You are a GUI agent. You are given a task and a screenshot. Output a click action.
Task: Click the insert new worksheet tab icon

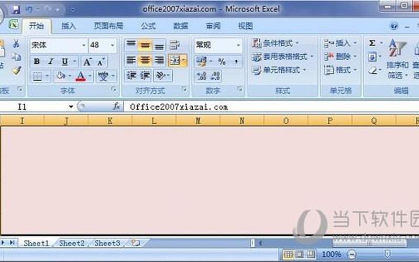136,243
